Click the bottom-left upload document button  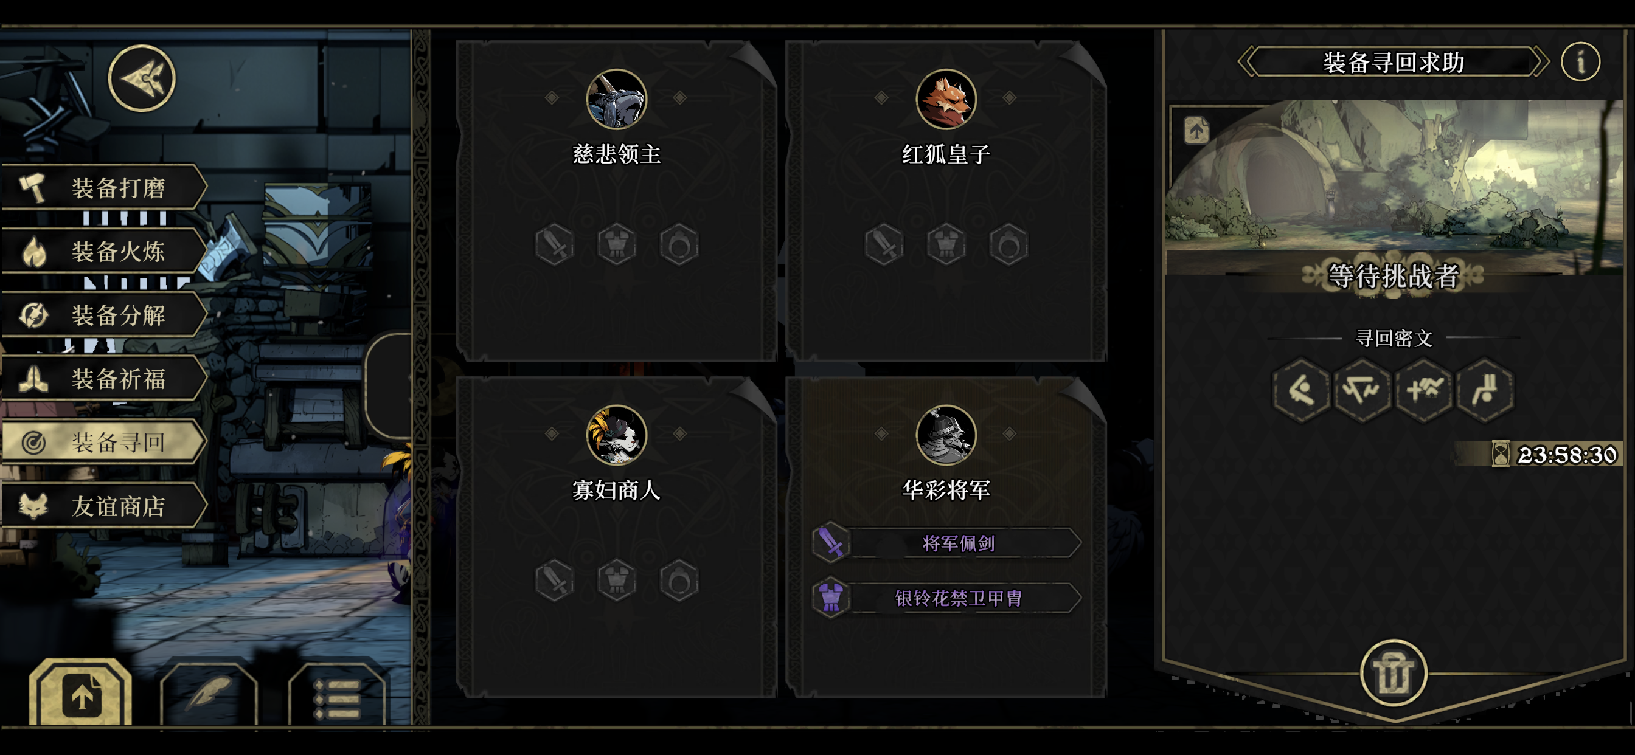pyautogui.click(x=82, y=694)
